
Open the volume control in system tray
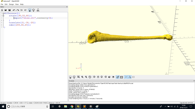171,107
